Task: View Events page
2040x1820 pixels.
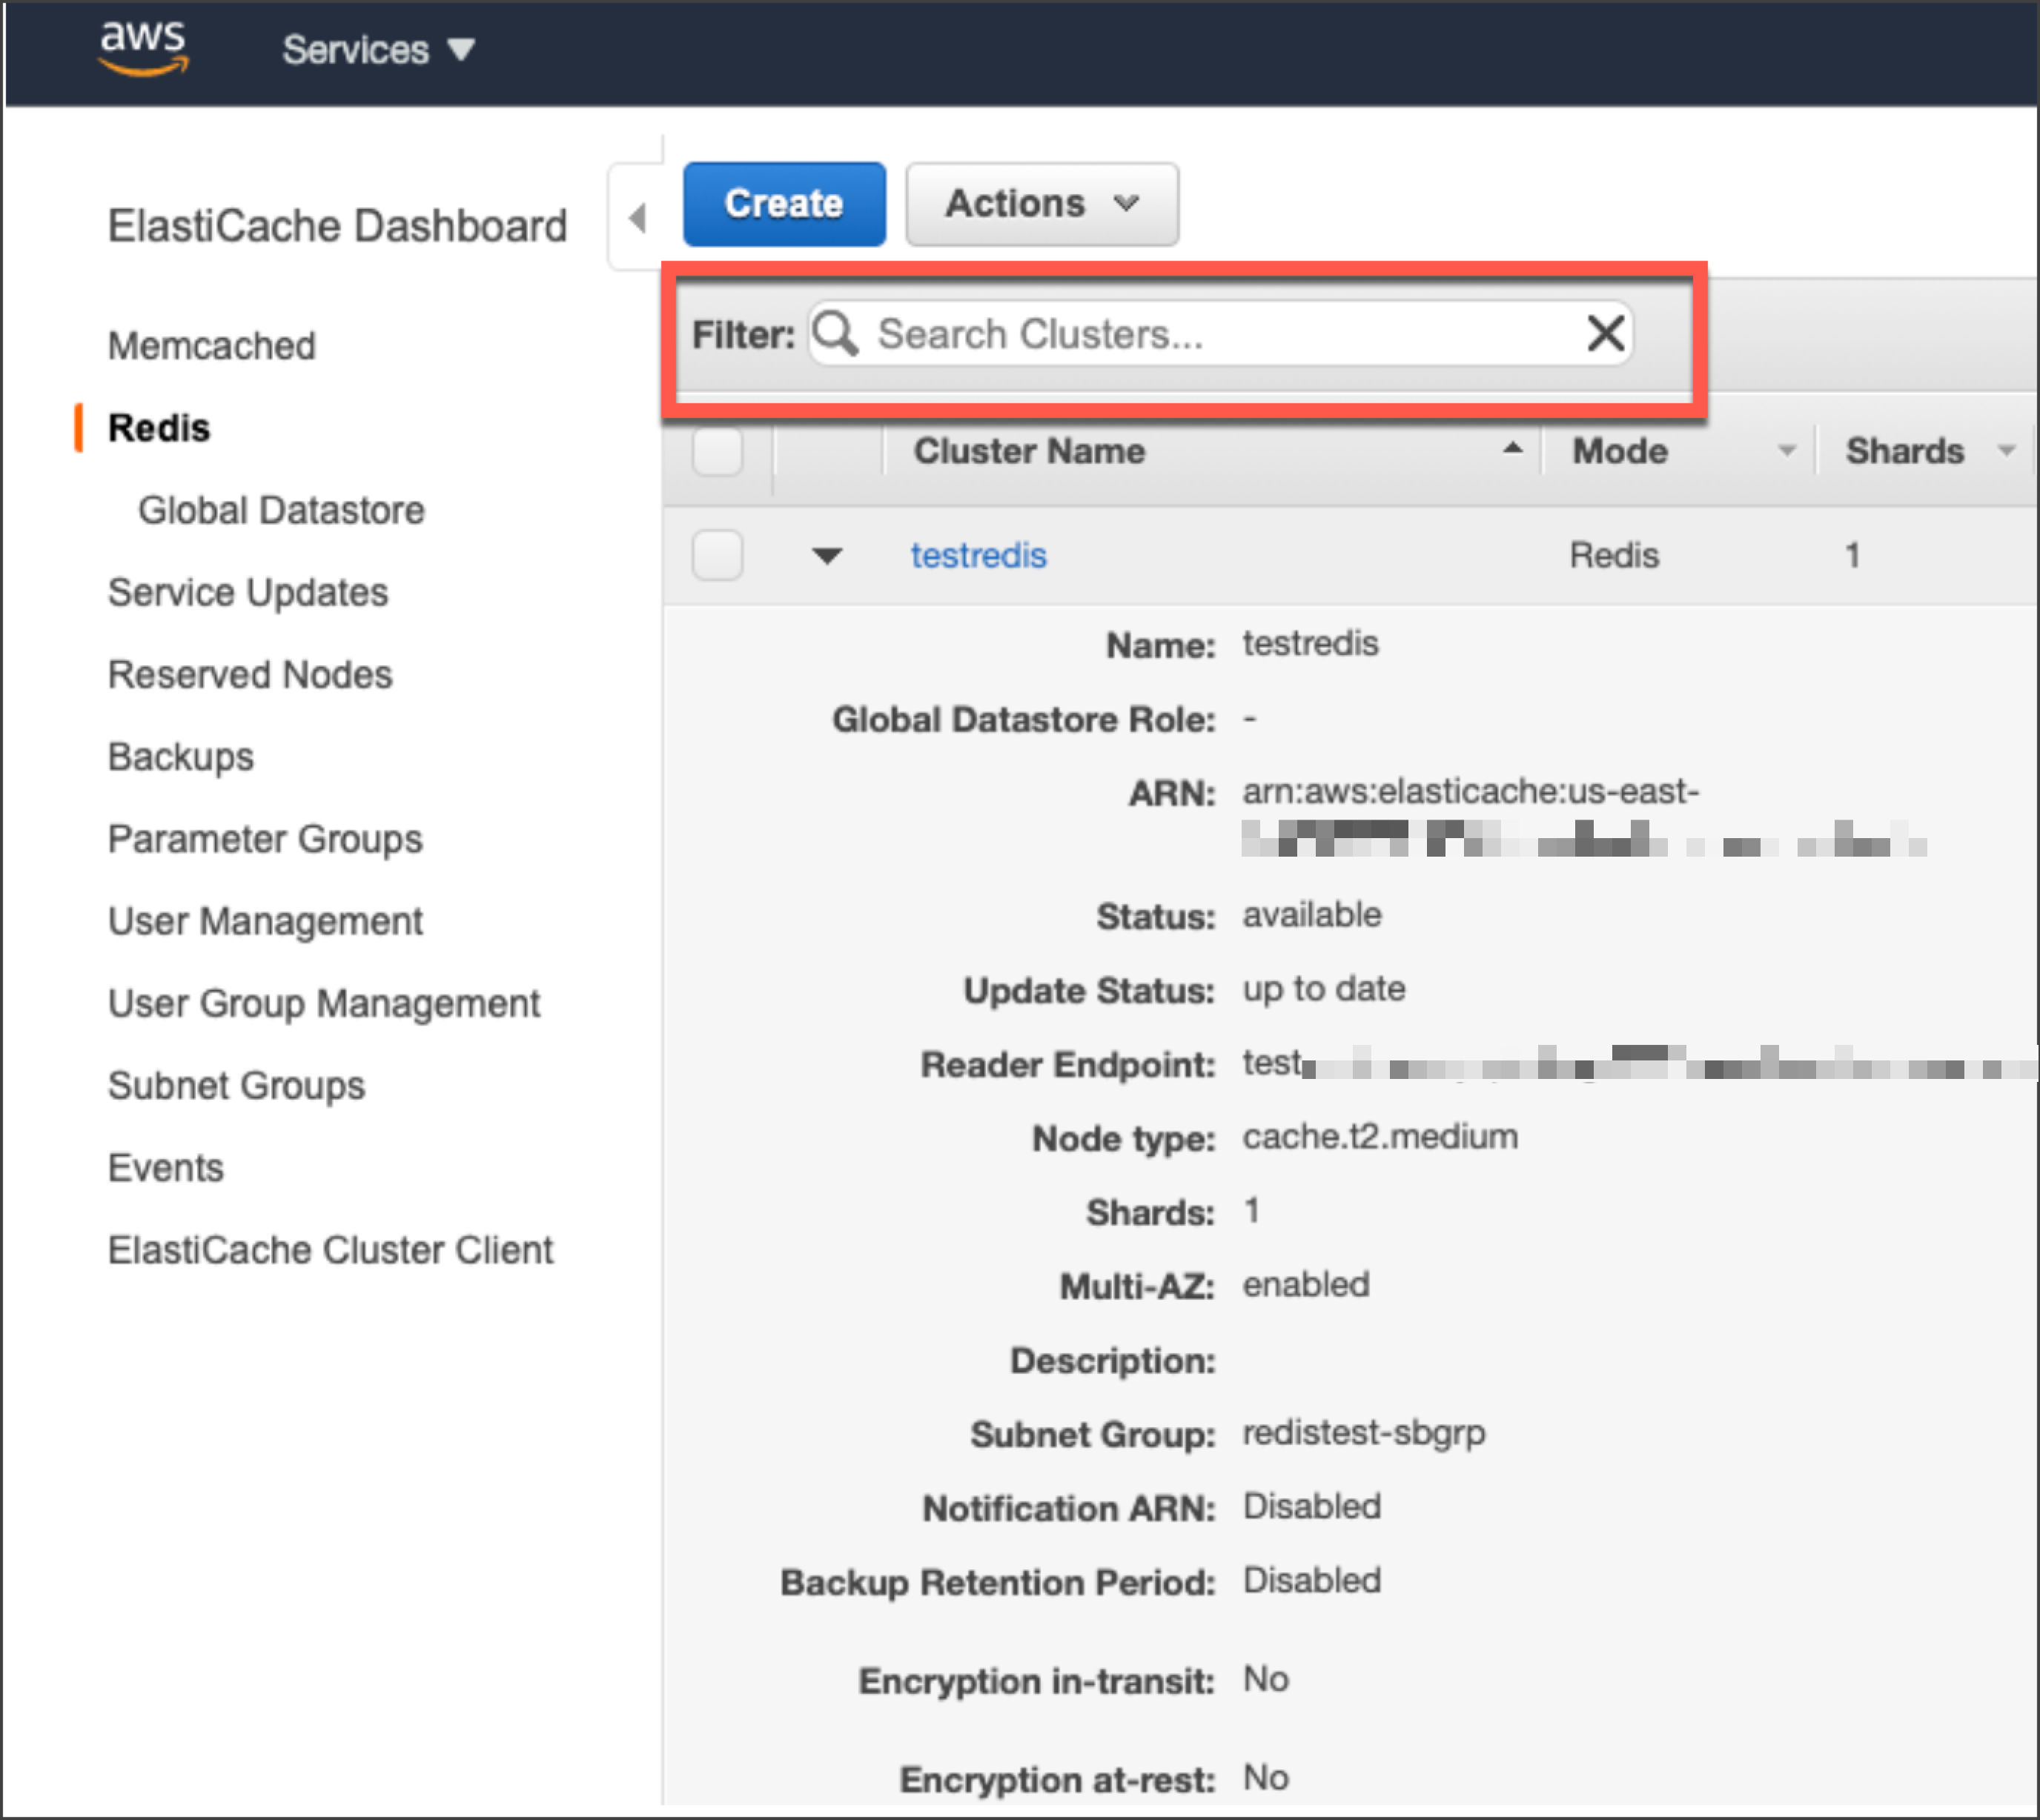Action: (166, 1168)
